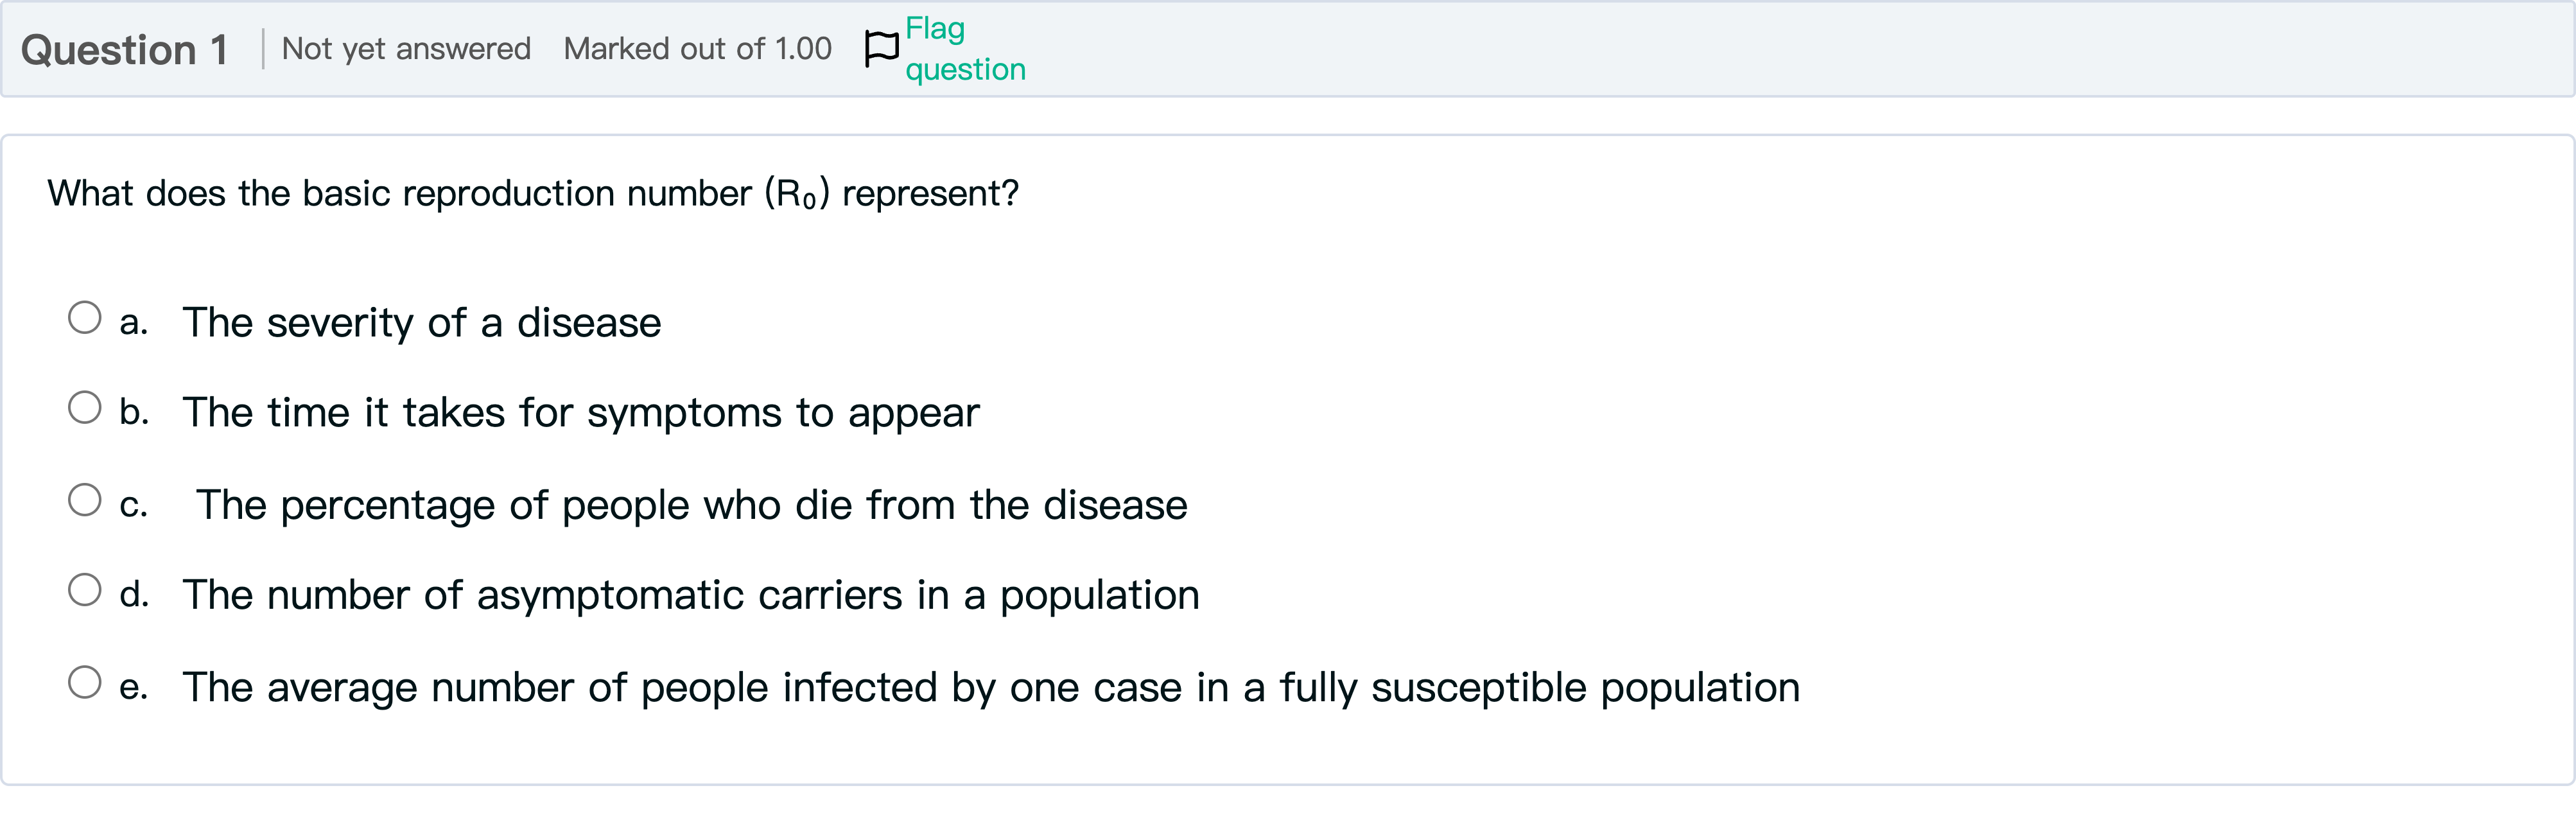Choose radio button for option c
The width and height of the screenshot is (2576, 822).
coord(85,500)
